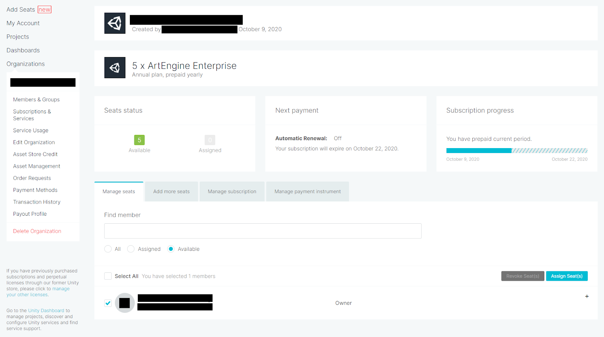
Task: Open Asset Store Credit
Action: click(35, 154)
